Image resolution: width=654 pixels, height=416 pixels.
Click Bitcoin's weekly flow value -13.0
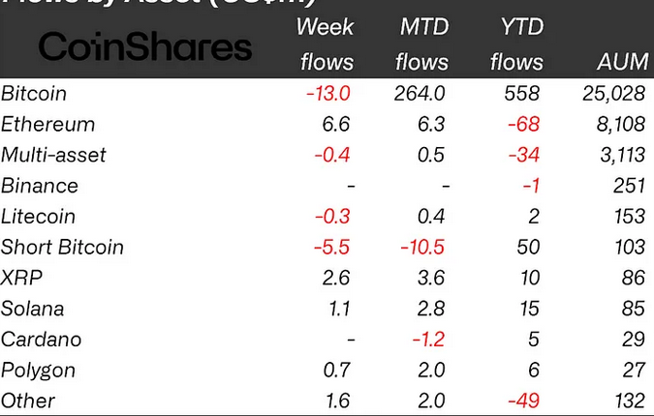[329, 94]
